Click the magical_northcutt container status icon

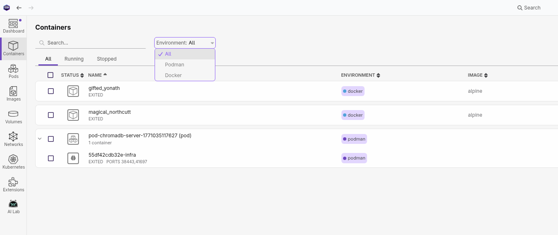coord(73,115)
